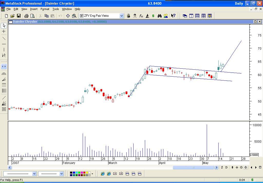
Task: Click the chart layout icon numbered 1
Action: coord(115,173)
